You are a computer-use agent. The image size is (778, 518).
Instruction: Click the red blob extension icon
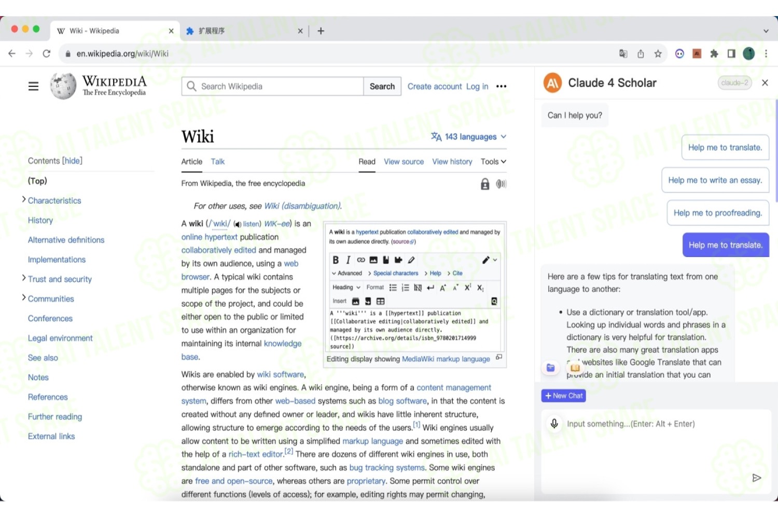click(697, 53)
